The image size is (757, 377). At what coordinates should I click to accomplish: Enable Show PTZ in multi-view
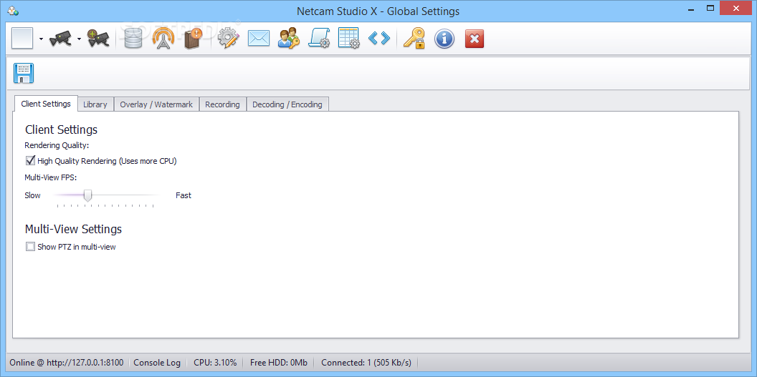pos(30,247)
